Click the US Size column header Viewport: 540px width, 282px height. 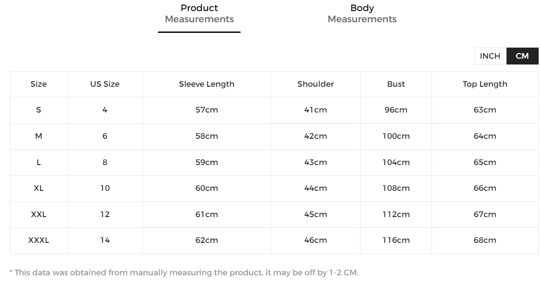(x=105, y=84)
